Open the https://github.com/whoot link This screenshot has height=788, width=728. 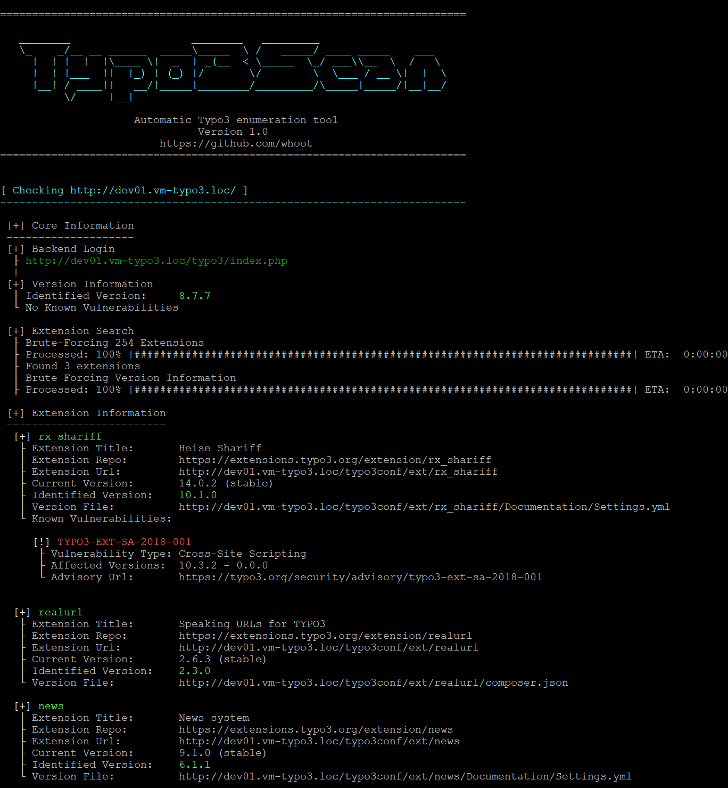pos(236,143)
